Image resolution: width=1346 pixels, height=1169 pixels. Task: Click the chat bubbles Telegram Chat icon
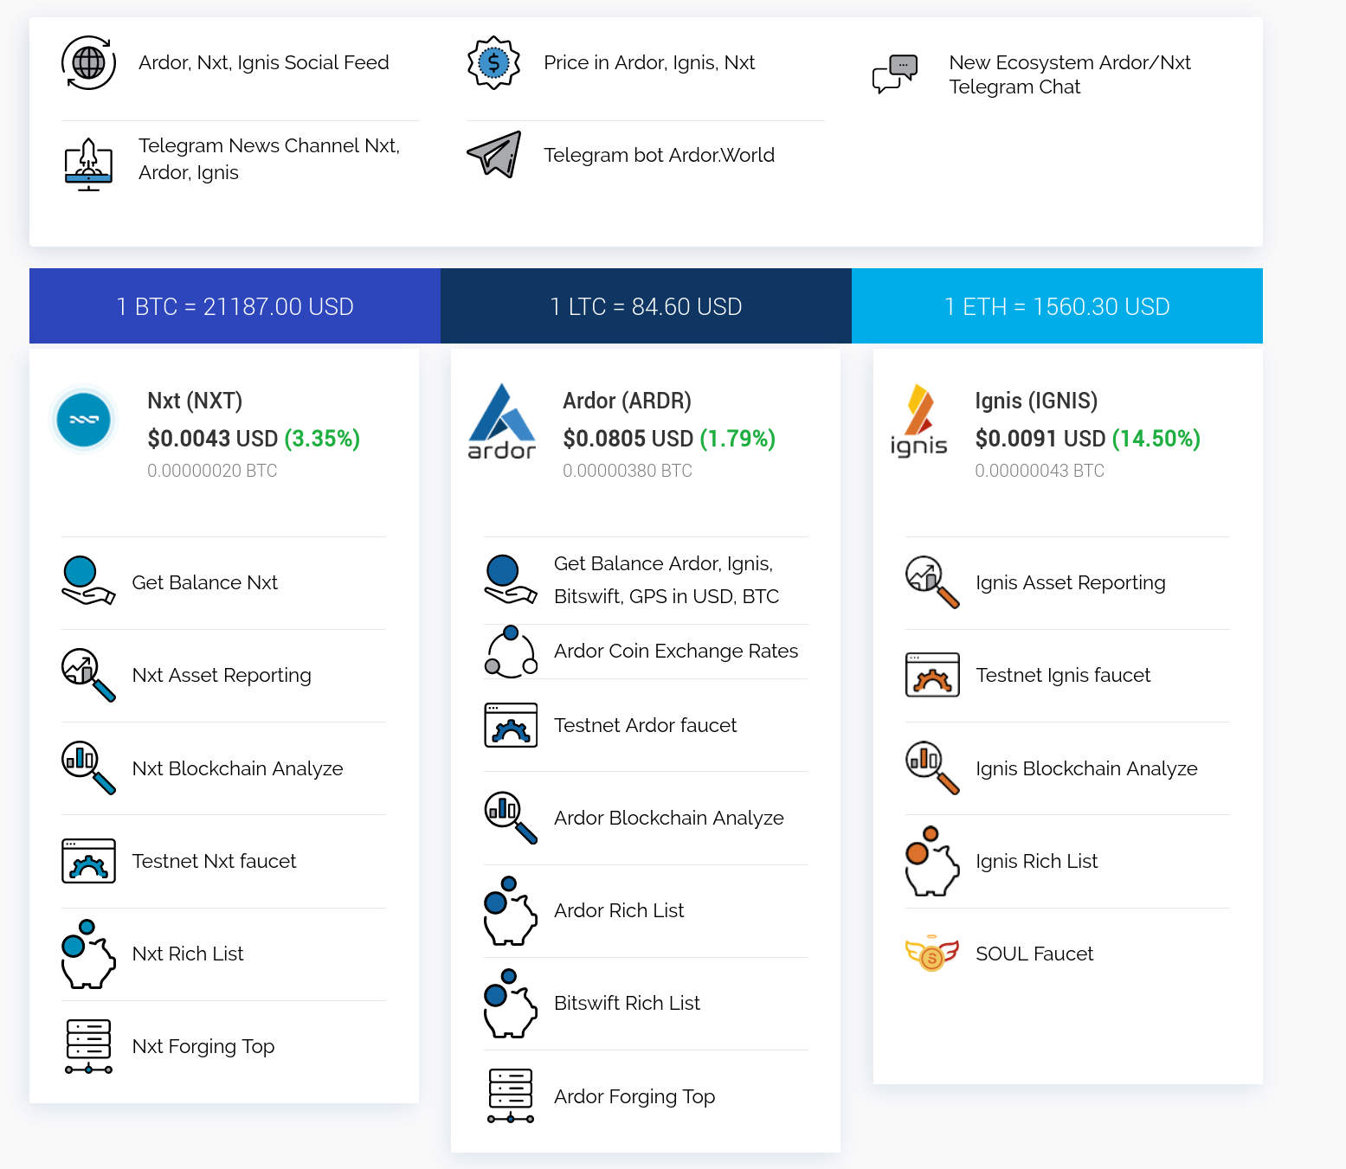(x=895, y=74)
